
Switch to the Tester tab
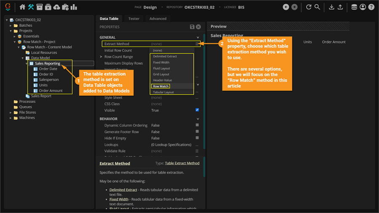pyautogui.click(x=134, y=18)
